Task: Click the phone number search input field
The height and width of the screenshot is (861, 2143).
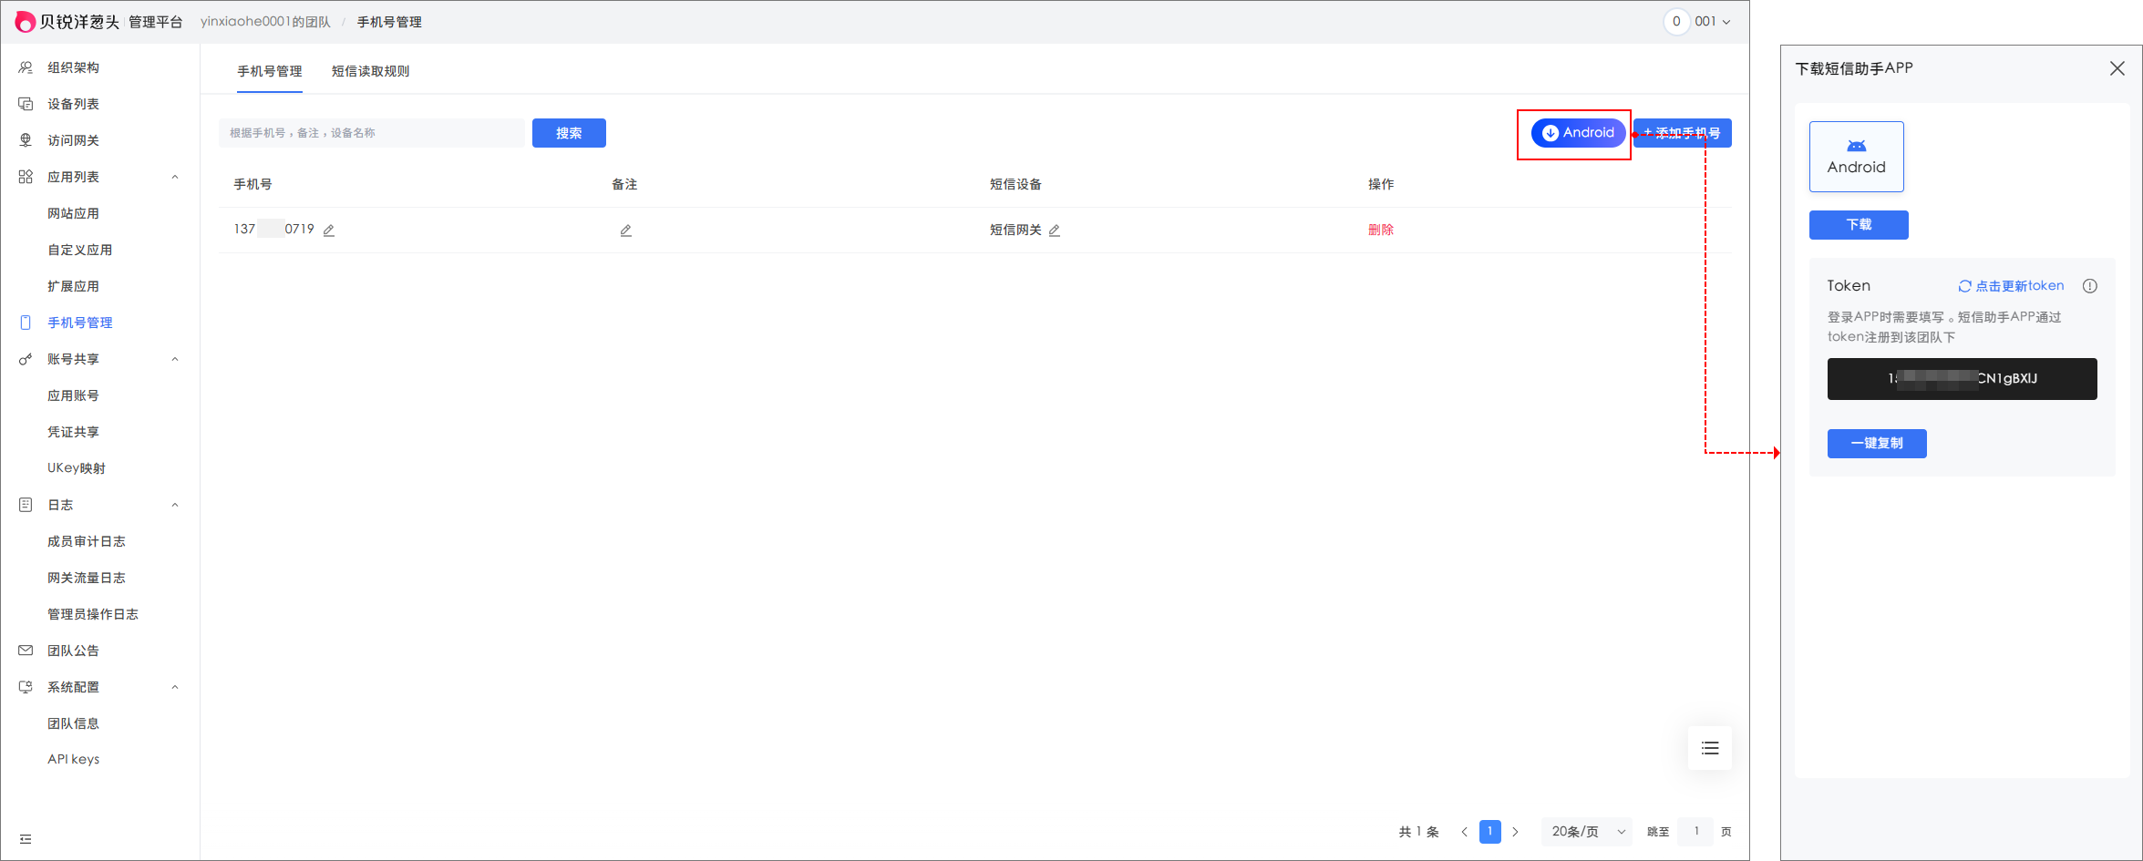Action: 372,133
